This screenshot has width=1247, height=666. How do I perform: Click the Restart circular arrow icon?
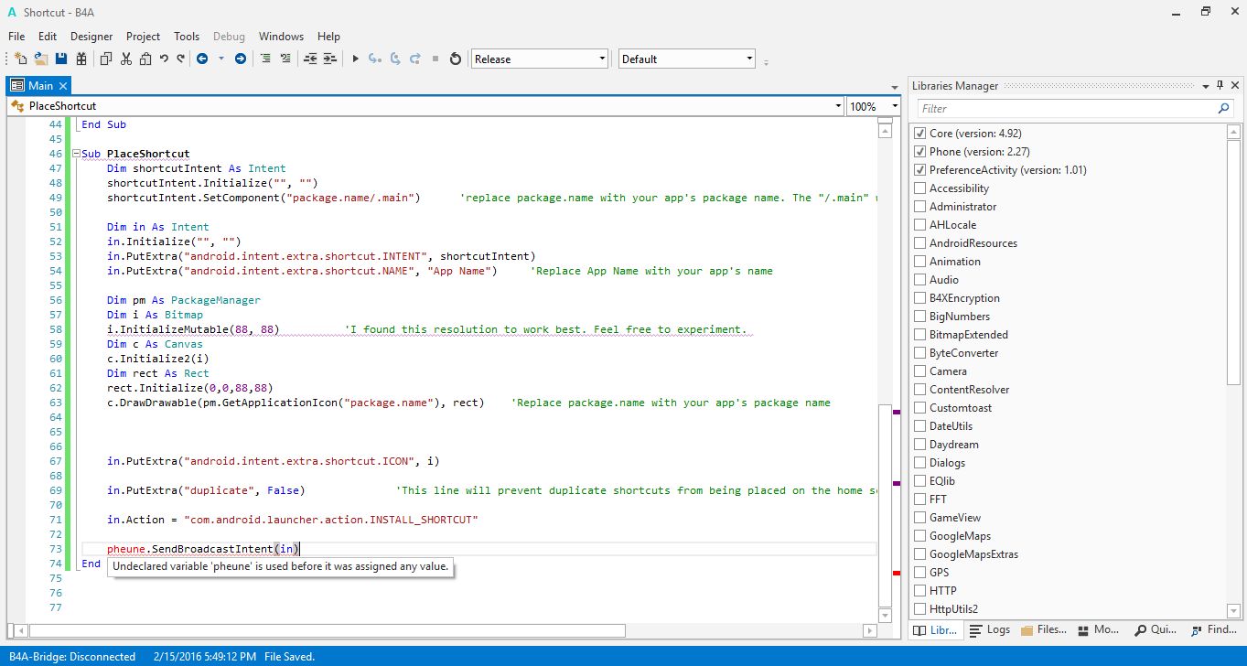tap(456, 59)
